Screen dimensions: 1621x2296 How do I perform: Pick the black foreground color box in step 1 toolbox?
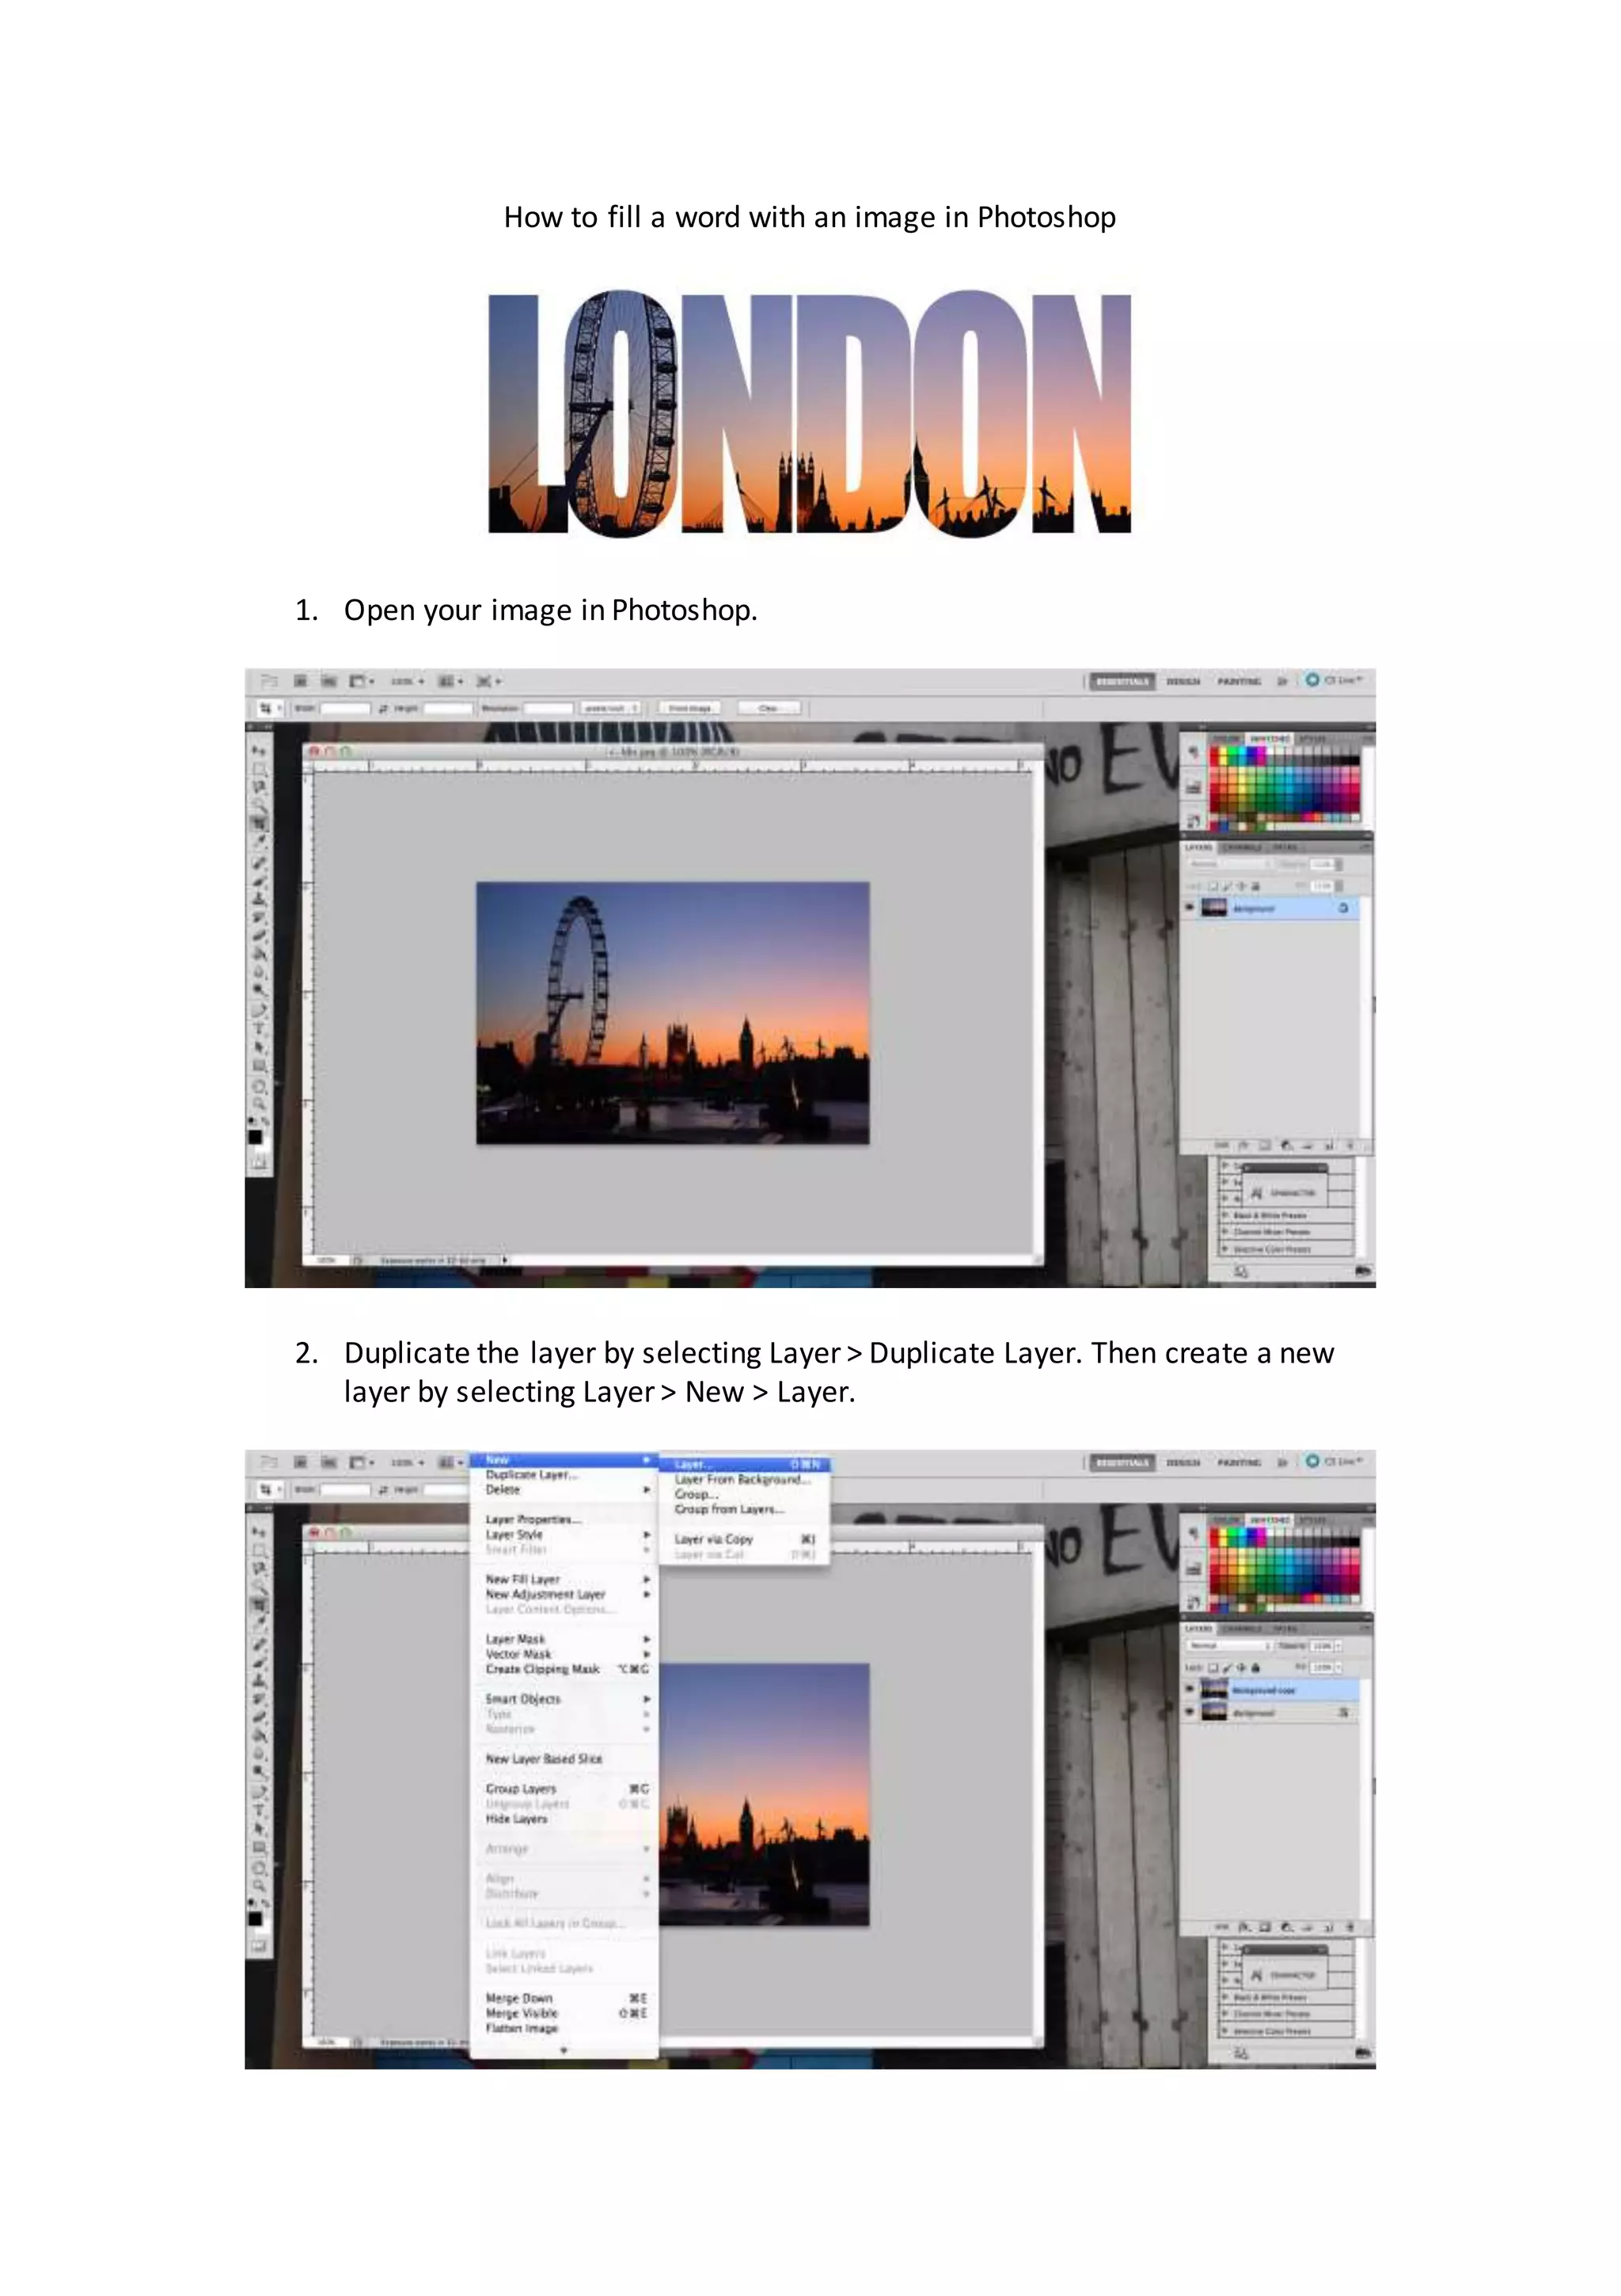coord(255,1137)
